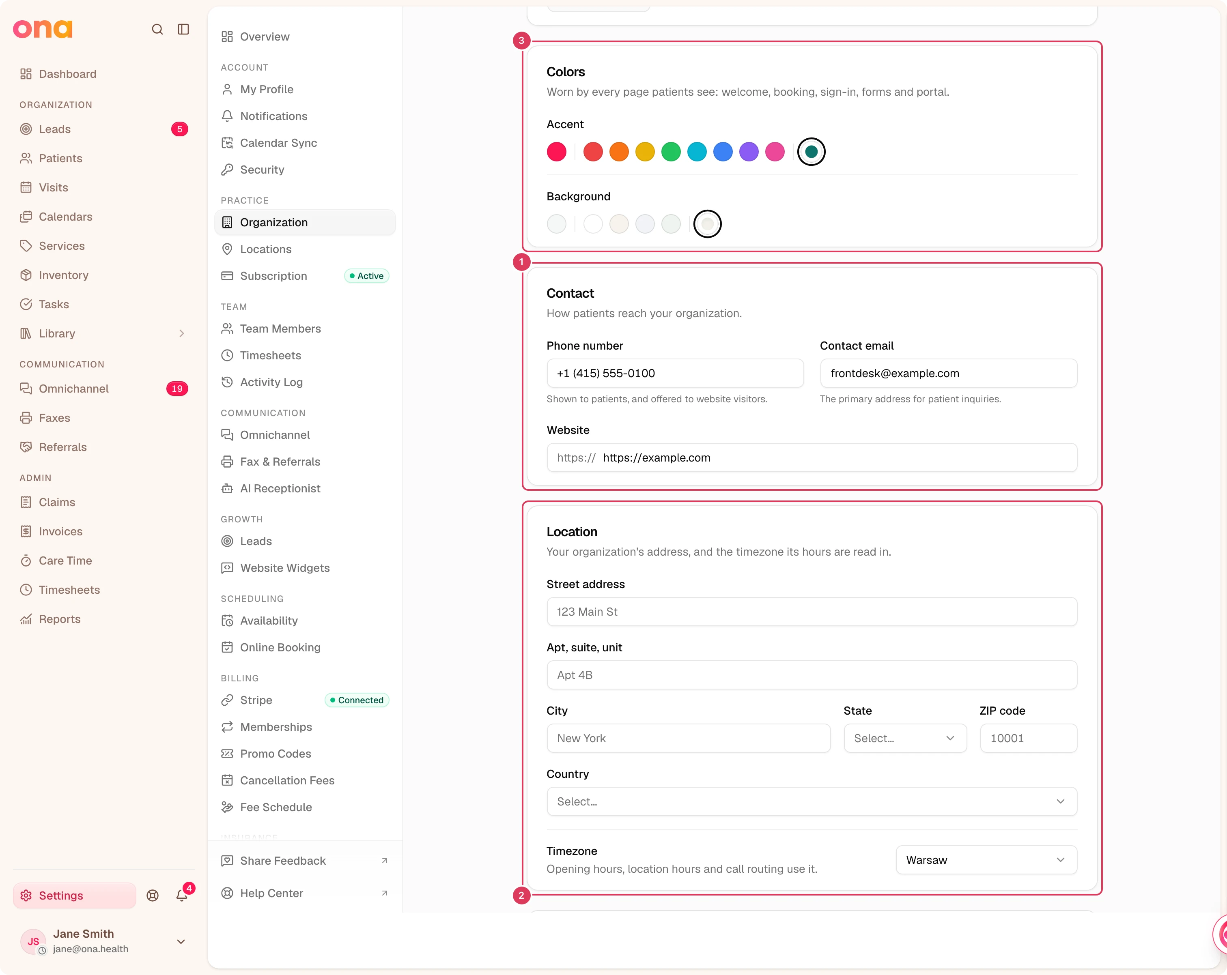Screen dimensions: 1227x975
Task: Pick the green accent color swatch
Action: click(671, 152)
